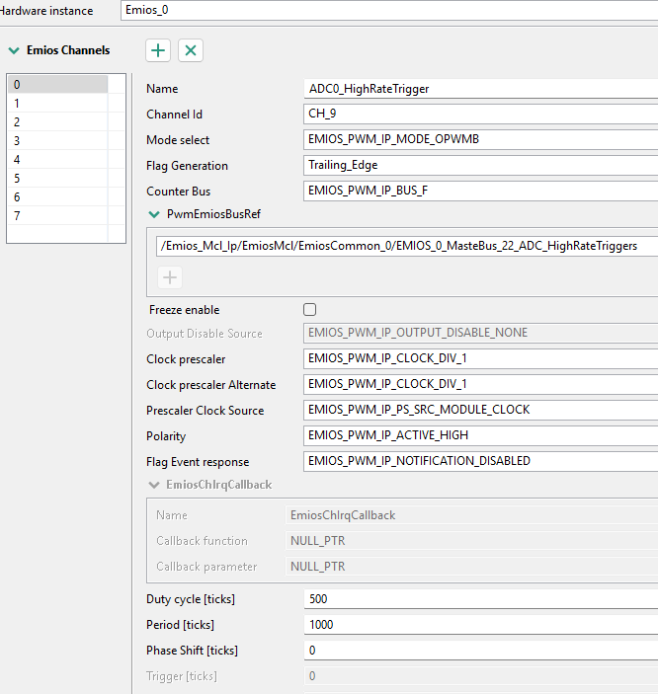Add a new Emios channel

pyautogui.click(x=158, y=50)
